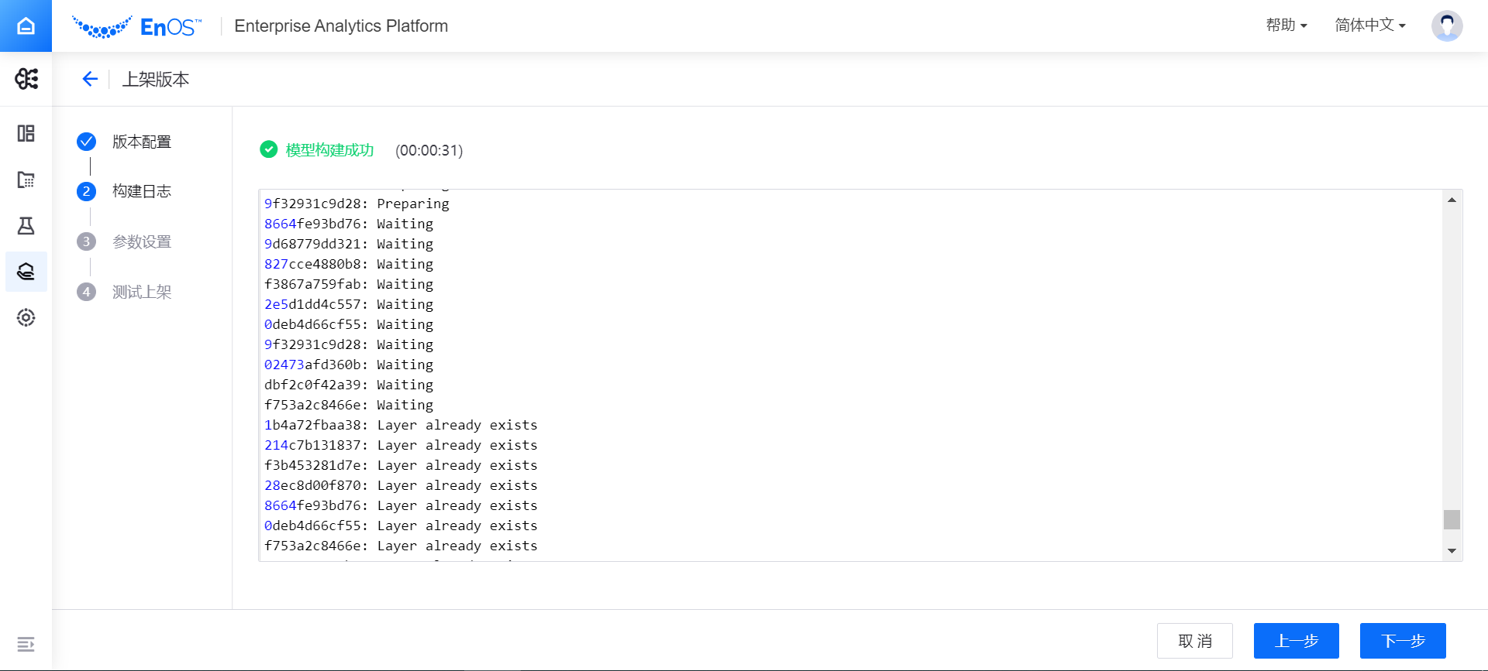The height and width of the screenshot is (671, 1488).
Task: Click the 上架版本 page title
Action: pyautogui.click(x=156, y=79)
